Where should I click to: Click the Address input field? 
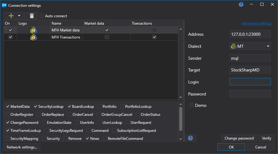click(x=250, y=34)
